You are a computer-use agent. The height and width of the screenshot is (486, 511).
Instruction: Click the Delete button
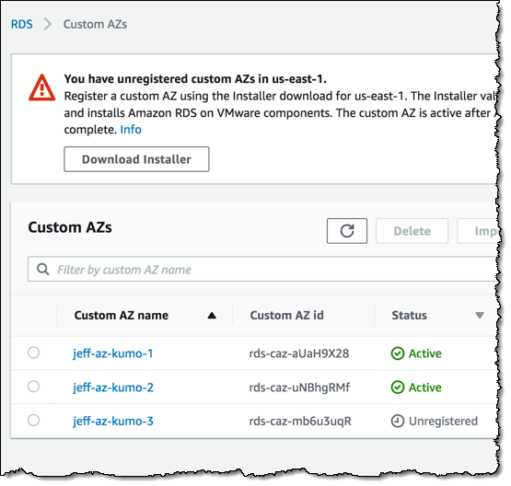point(412,231)
